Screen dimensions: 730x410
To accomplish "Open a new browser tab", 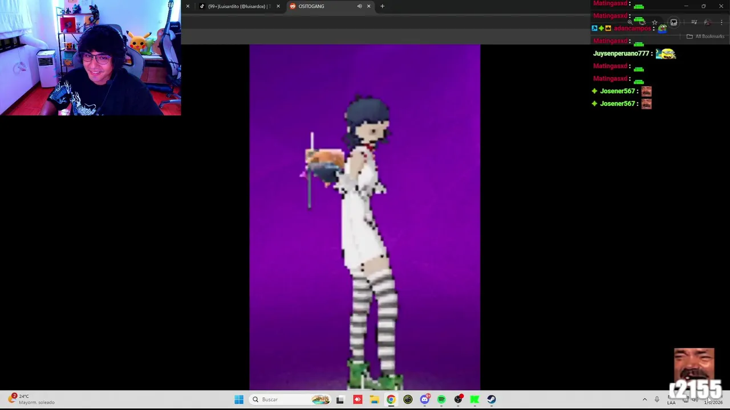I will 382,6.
